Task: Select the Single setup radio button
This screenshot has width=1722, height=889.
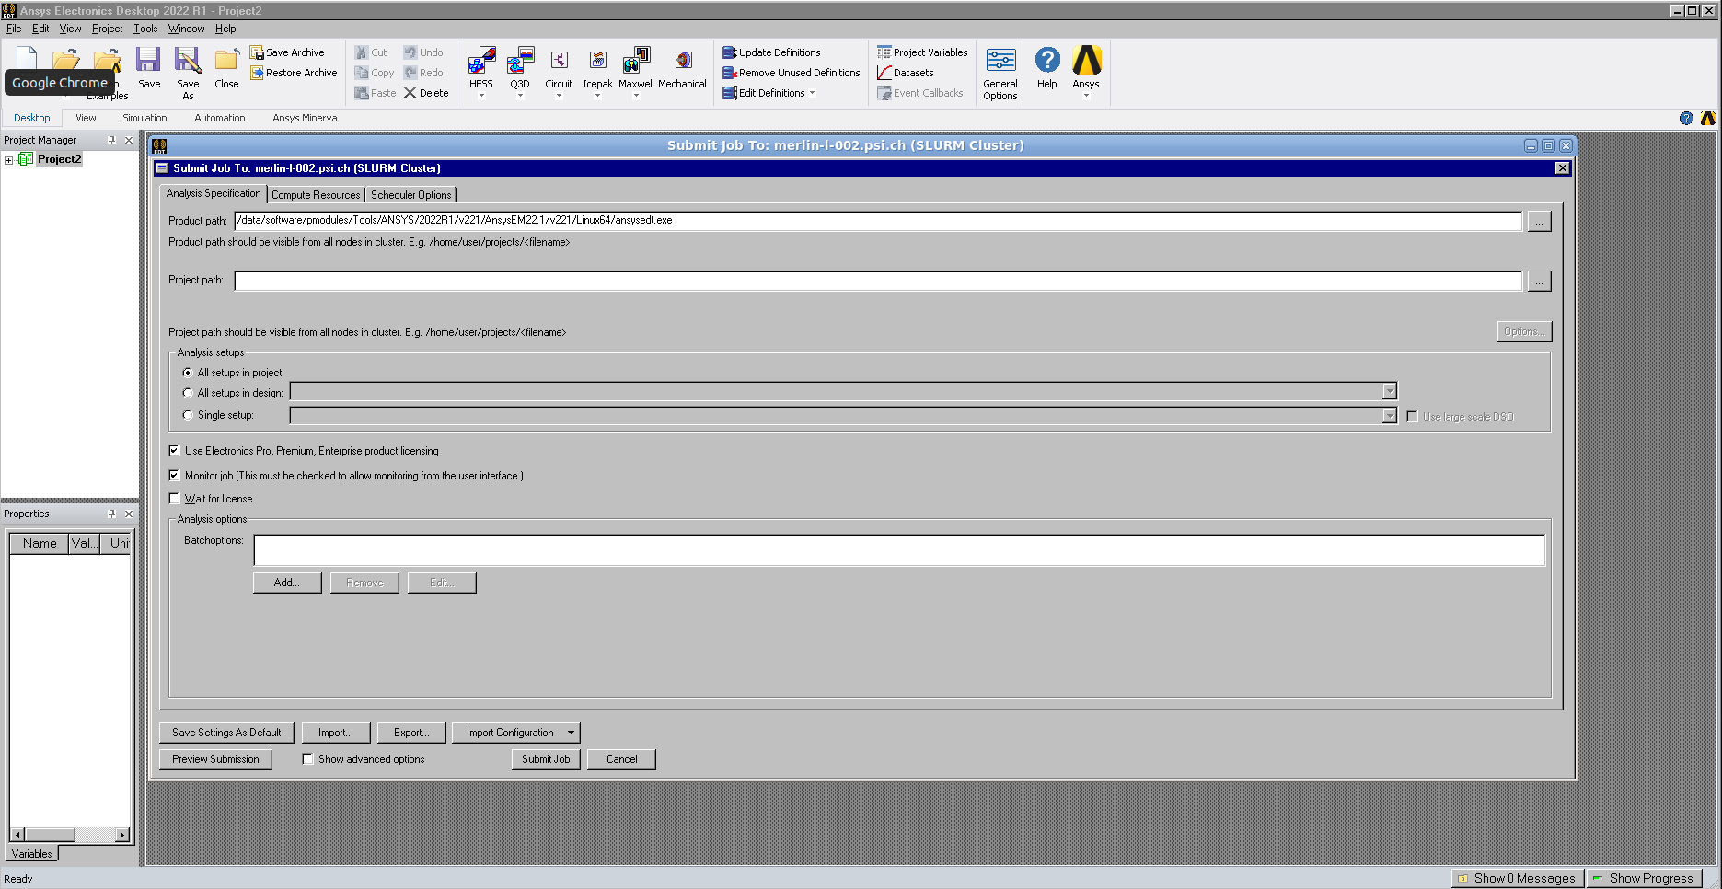Action: click(188, 415)
